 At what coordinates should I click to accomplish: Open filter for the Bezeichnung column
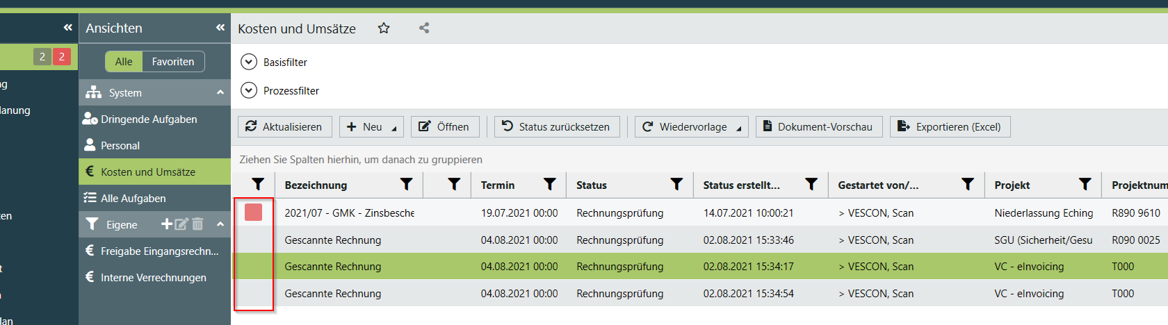[x=407, y=185]
